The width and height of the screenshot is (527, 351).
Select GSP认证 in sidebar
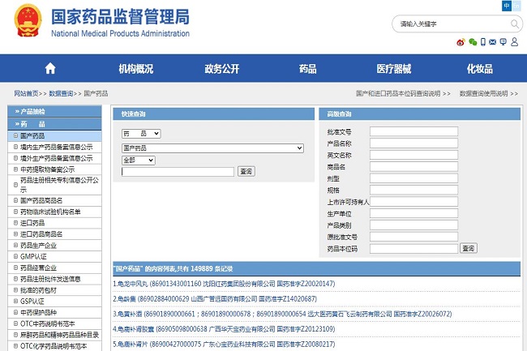tap(32, 302)
